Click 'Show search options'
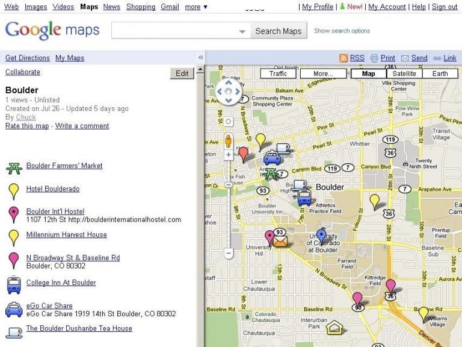 342,31
